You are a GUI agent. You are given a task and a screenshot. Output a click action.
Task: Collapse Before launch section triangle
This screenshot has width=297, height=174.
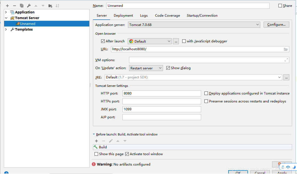pyautogui.click(x=94, y=134)
